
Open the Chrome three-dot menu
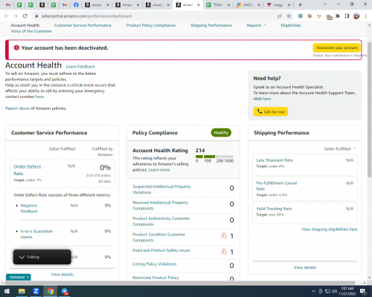click(365, 16)
